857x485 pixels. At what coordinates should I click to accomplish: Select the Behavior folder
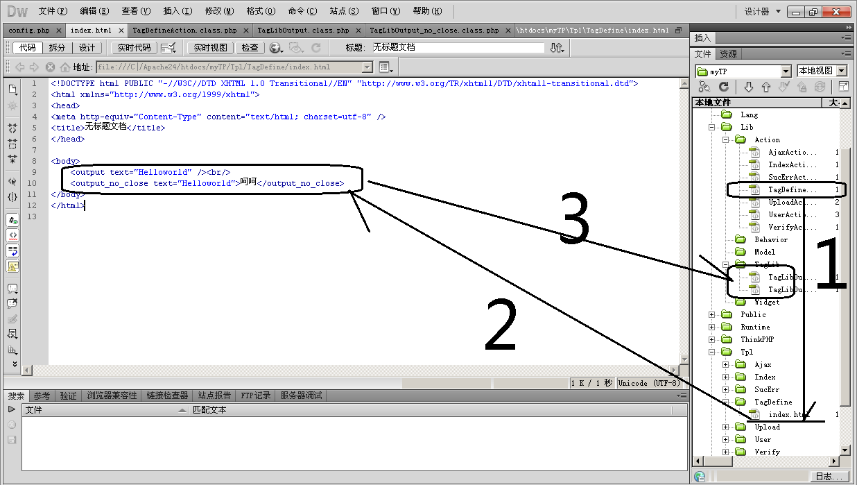(770, 239)
